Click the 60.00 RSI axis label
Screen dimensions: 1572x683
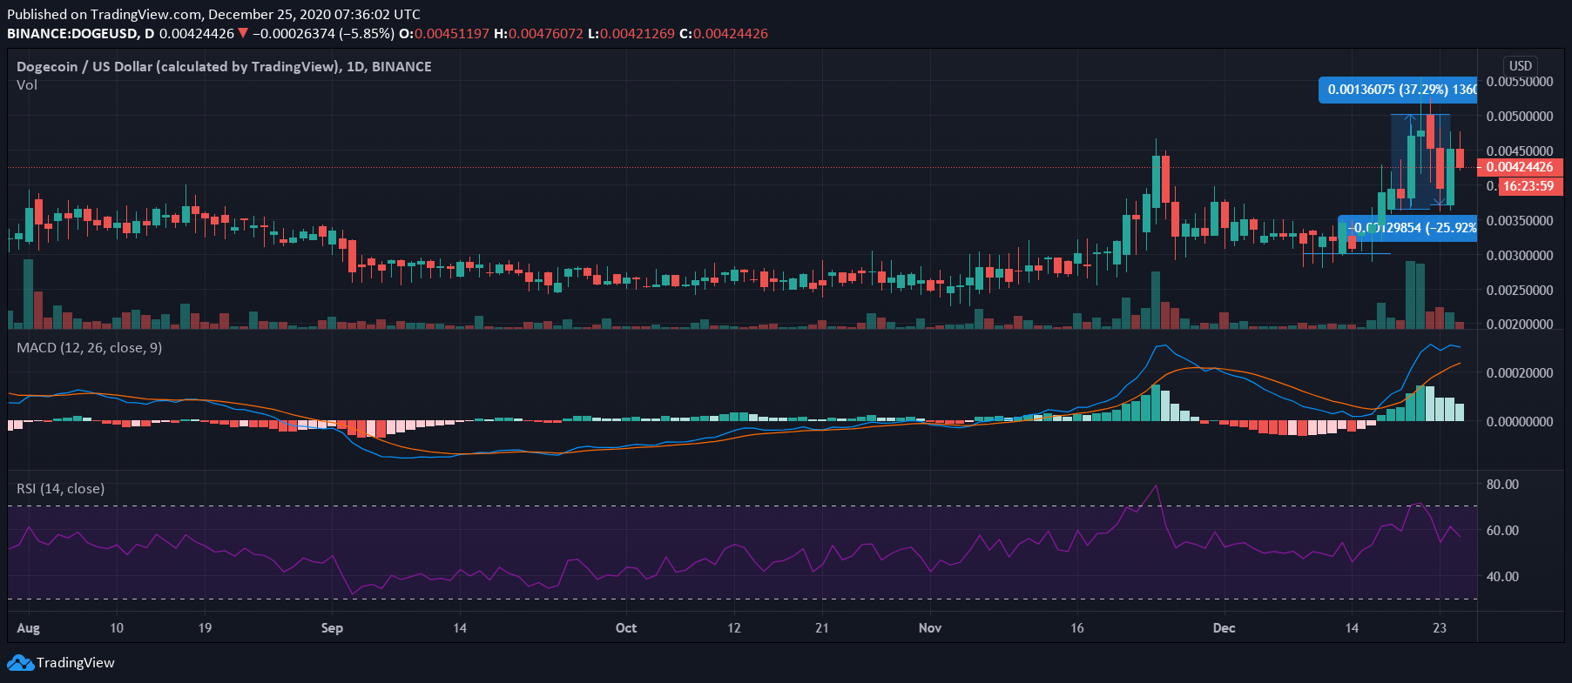click(x=1502, y=530)
